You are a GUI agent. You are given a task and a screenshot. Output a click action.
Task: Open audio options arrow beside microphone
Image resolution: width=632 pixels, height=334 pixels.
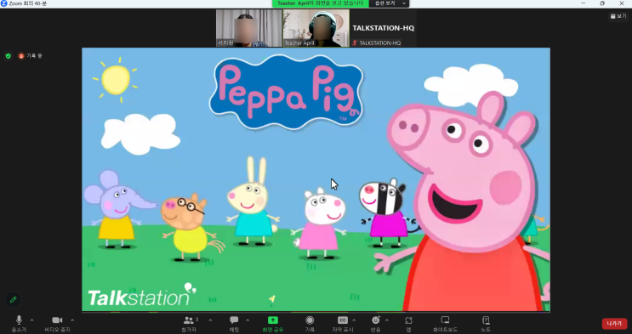click(31, 320)
